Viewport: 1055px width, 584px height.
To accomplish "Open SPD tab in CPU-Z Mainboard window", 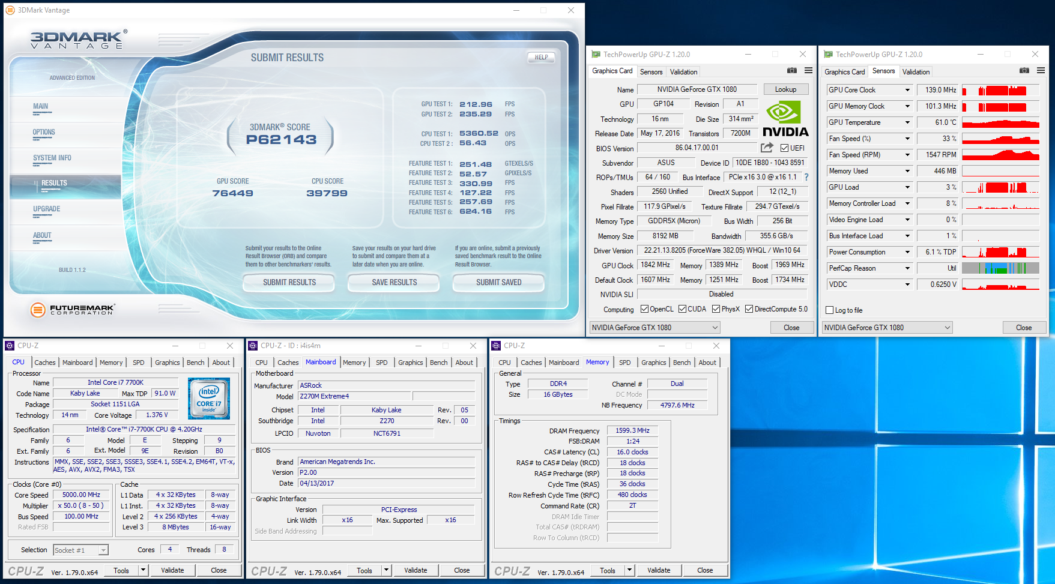I will pyautogui.click(x=381, y=363).
